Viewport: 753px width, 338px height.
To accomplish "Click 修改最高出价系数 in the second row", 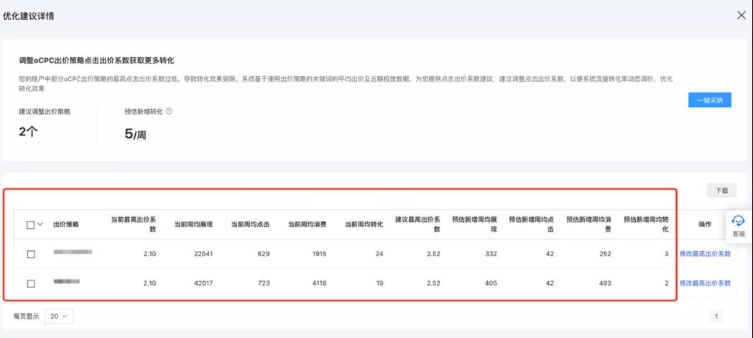I will pyautogui.click(x=705, y=283).
